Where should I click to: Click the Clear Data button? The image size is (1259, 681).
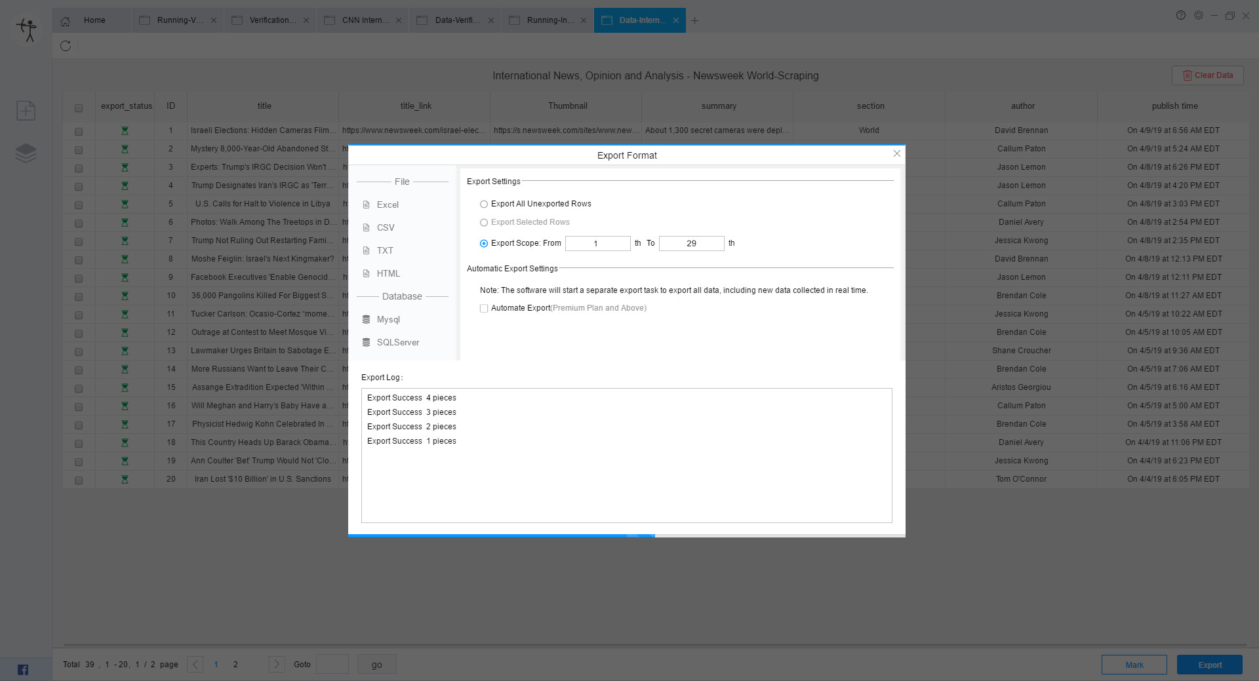pyautogui.click(x=1207, y=75)
